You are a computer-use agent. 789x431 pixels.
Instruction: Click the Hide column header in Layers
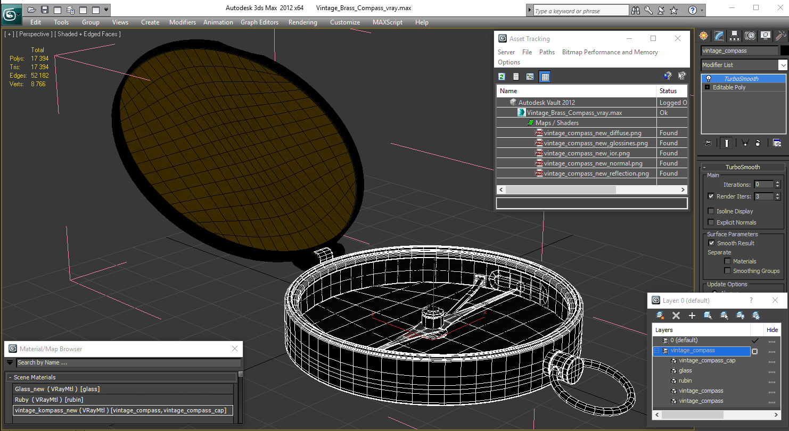click(x=772, y=330)
